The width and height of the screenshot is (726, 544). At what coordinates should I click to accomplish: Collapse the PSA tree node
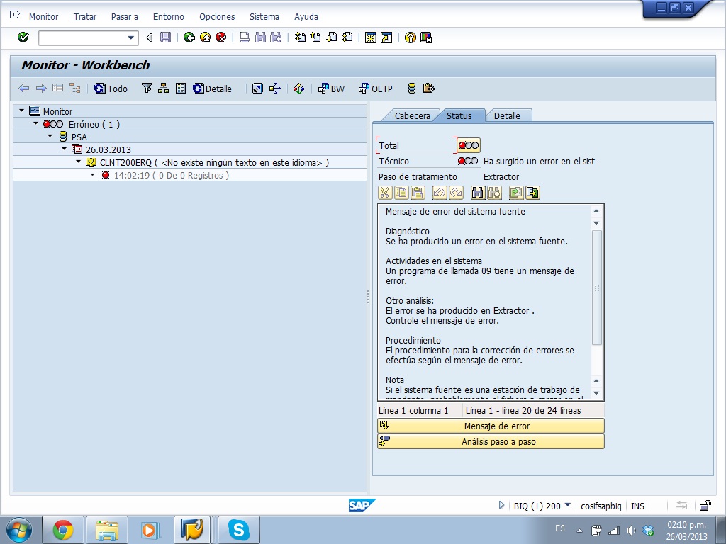[50, 136]
